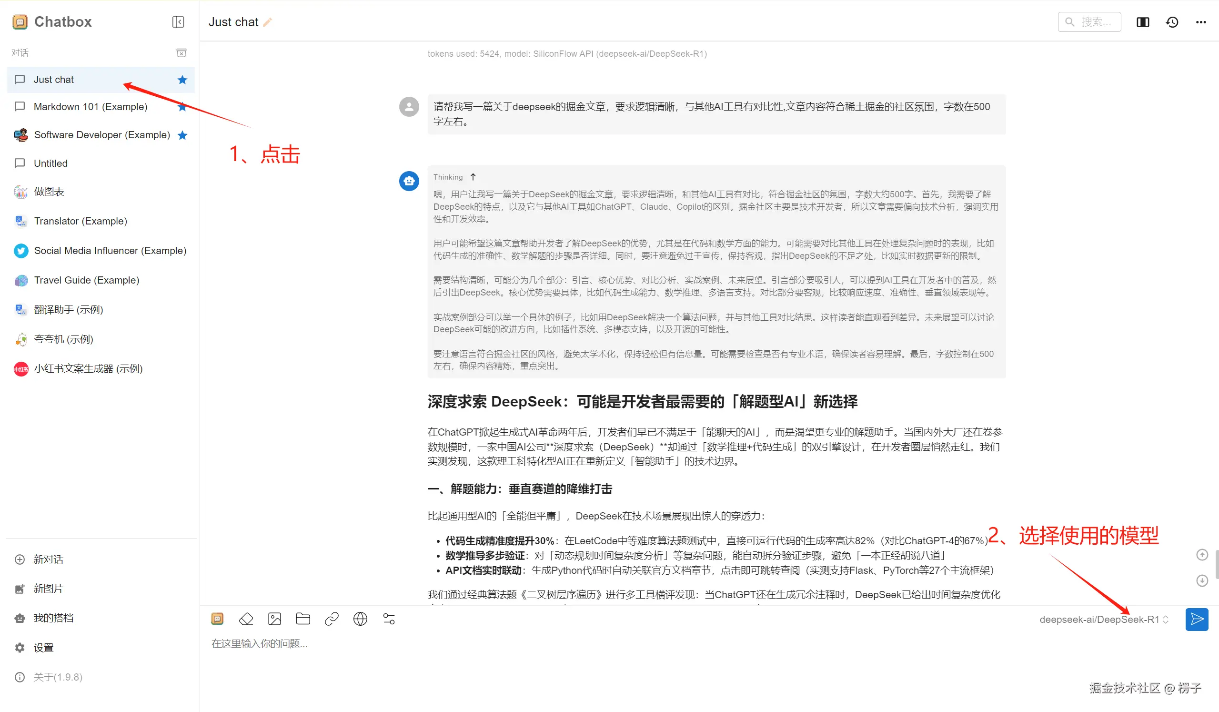Open Travel Guide (Example) conversation
The image size is (1219, 712).
click(101, 280)
